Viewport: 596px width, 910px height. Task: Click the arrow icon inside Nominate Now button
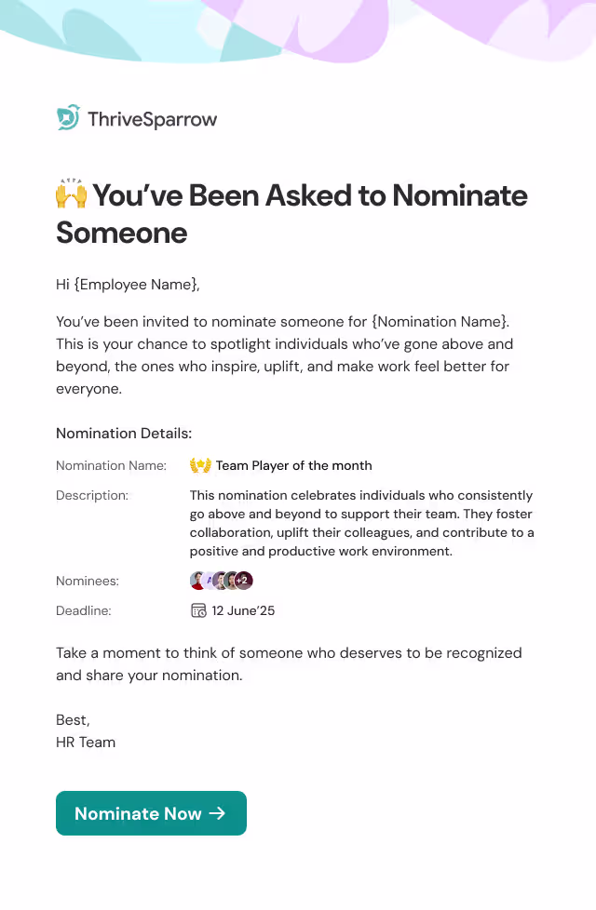point(218,812)
